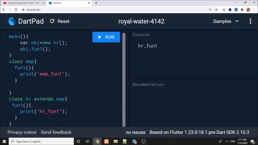258x145 pixels.
Task: Click the blue square extension icon
Action: 236,10
